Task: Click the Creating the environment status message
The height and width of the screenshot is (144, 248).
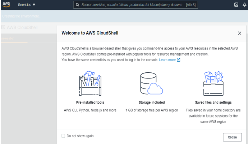Action: point(22,16)
